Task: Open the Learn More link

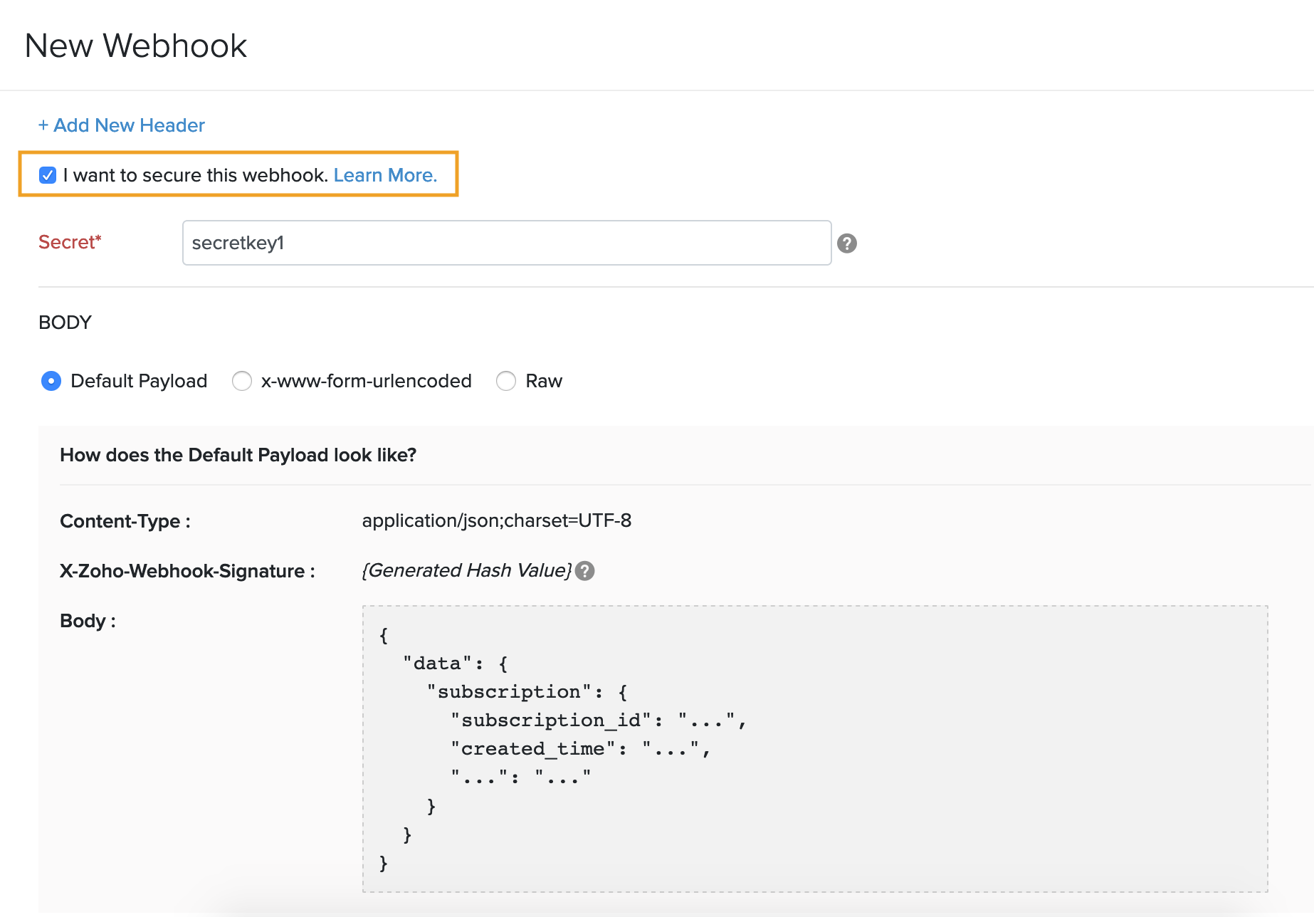Action: pyautogui.click(x=385, y=175)
